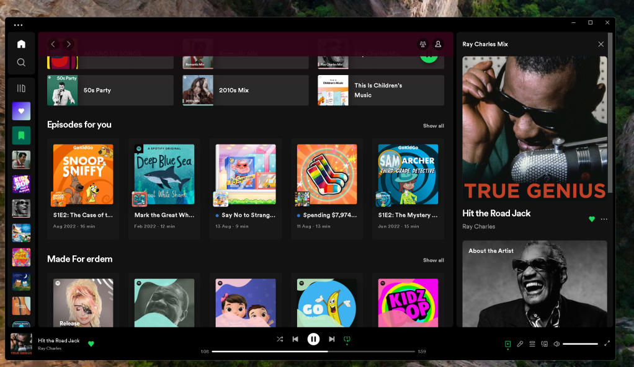Open the 50s Party playlist tile
The height and width of the screenshot is (367, 634).
point(110,90)
